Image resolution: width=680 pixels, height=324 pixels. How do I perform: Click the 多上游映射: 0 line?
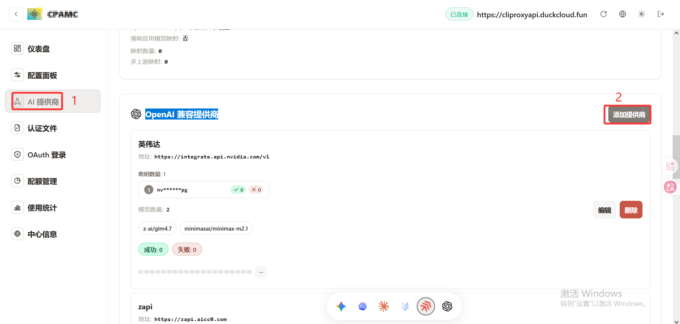coord(149,61)
